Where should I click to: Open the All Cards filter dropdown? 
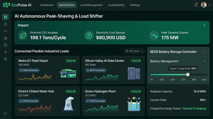(x=134, y=51)
